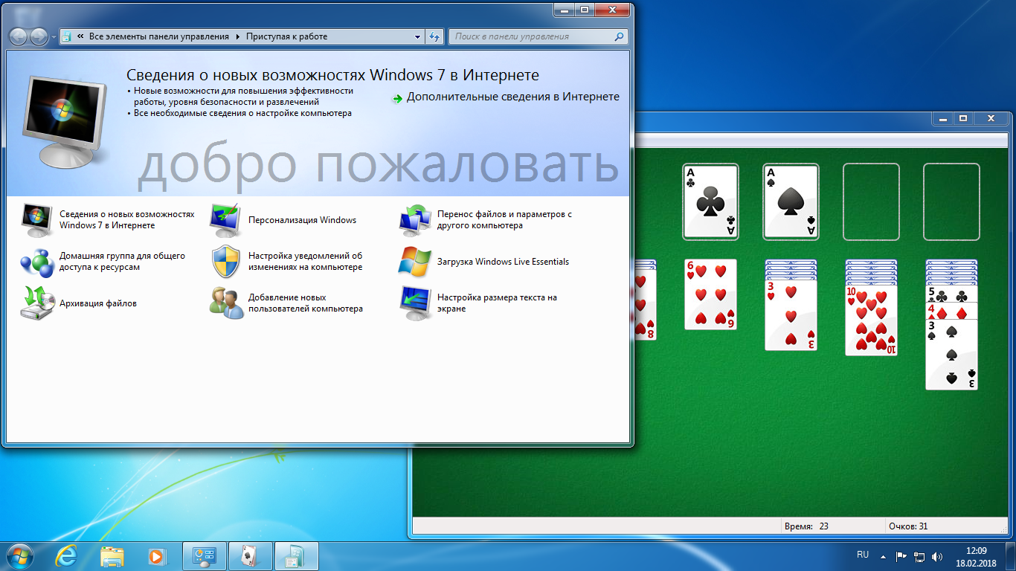Switch to the Control Panel taskbar button
This screenshot has height=571, width=1016.
204,555
